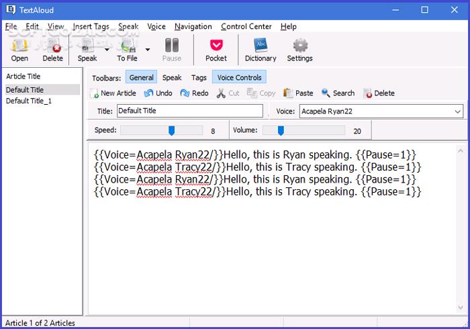
Task: Open the File menu
Action: pos(11,27)
